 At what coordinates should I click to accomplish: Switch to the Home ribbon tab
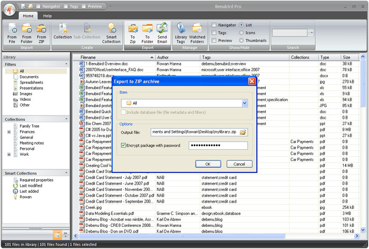(28, 16)
